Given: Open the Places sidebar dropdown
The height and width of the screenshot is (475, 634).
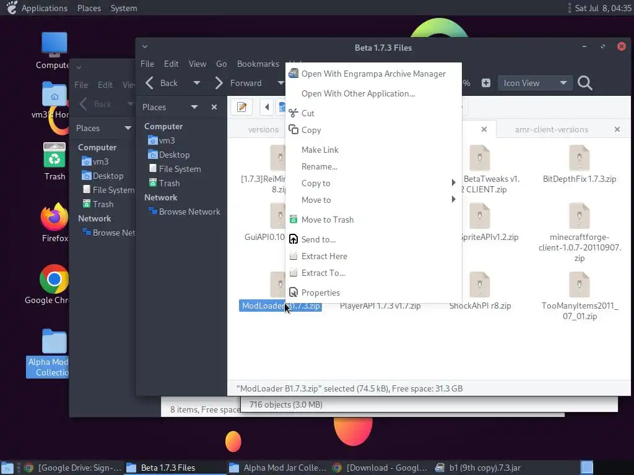Looking at the screenshot, I should (x=194, y=107).
